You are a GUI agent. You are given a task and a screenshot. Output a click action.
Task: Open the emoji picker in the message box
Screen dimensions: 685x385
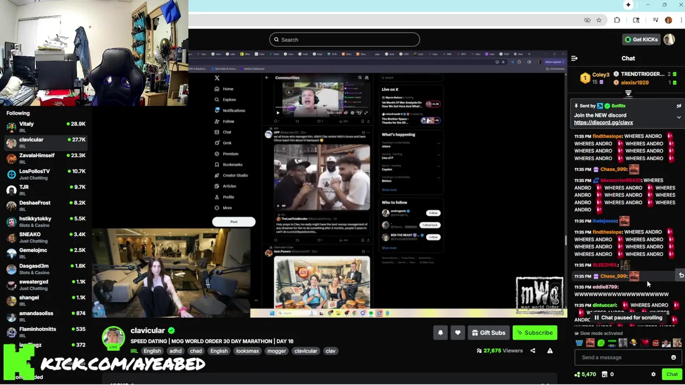point(673,357)
